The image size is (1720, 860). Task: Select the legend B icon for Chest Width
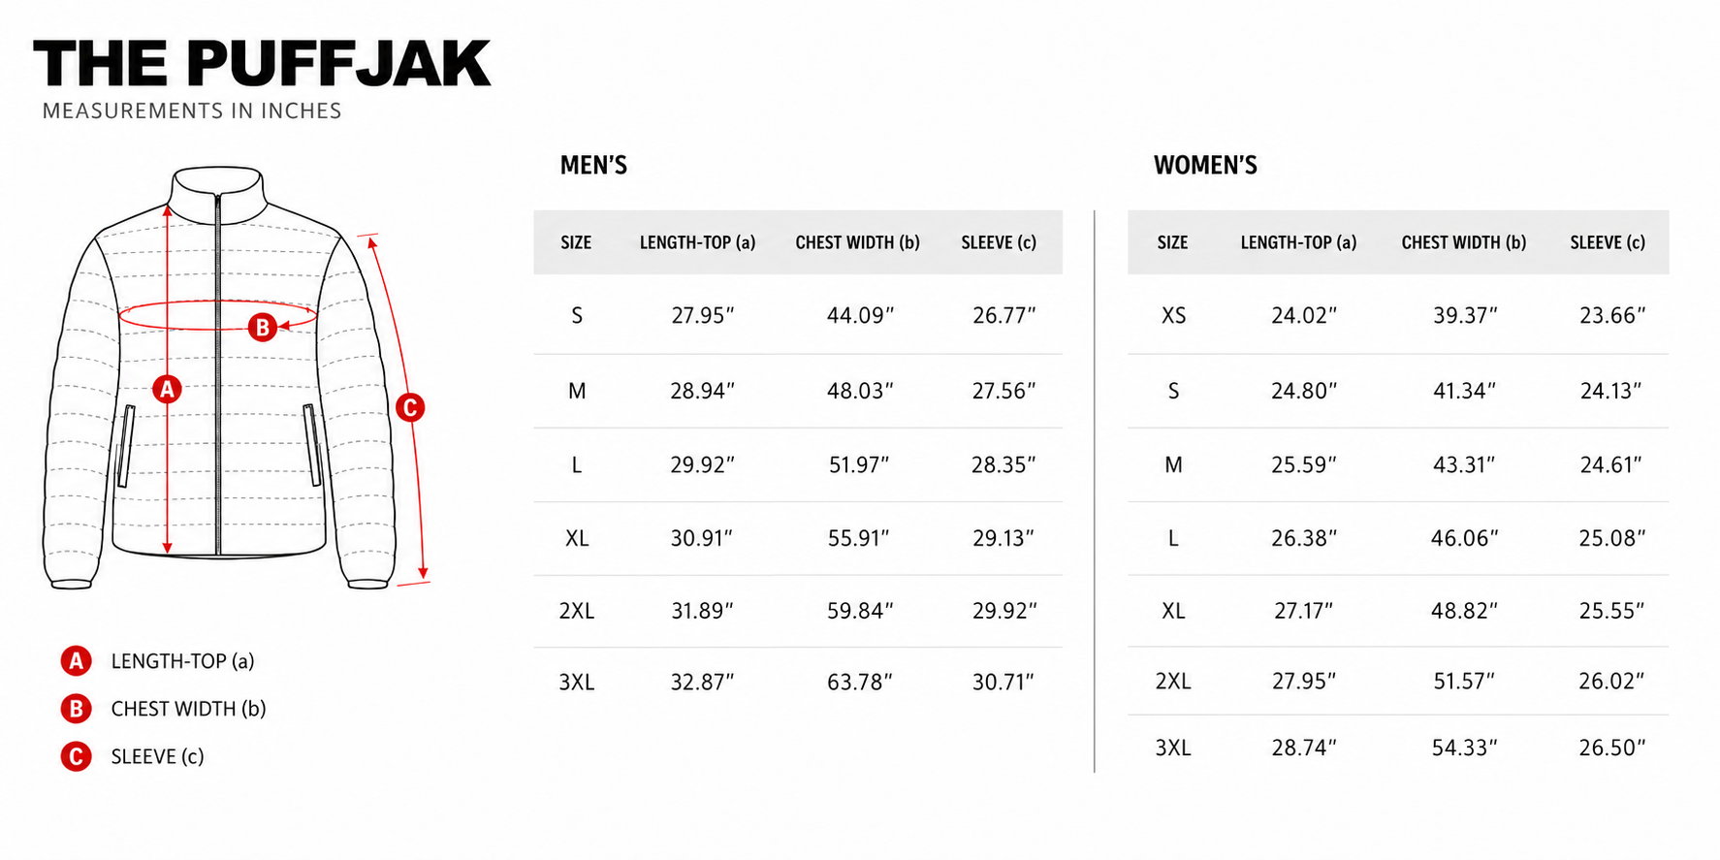[77, 709]
